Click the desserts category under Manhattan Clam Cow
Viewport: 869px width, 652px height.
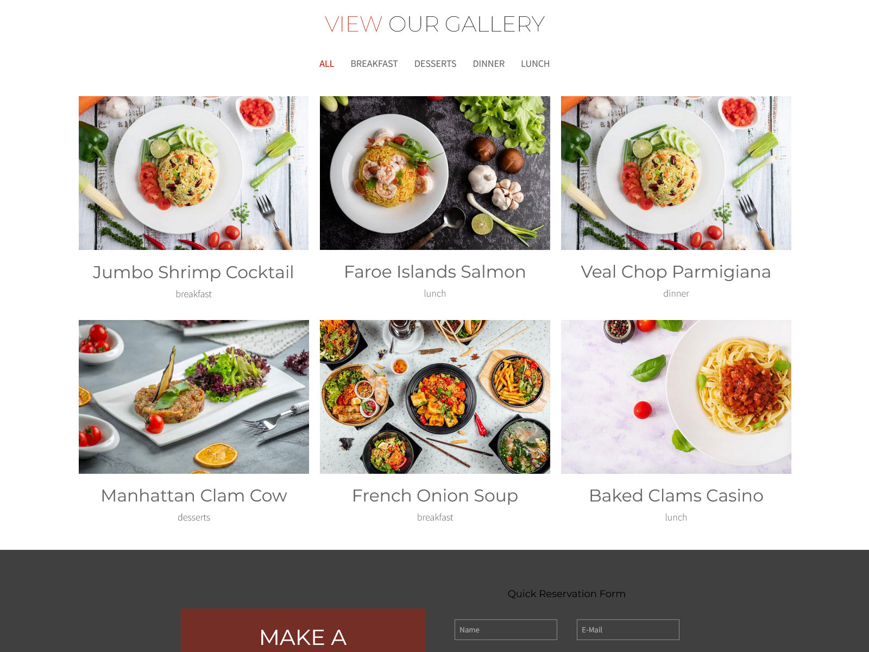pos(194,517)
